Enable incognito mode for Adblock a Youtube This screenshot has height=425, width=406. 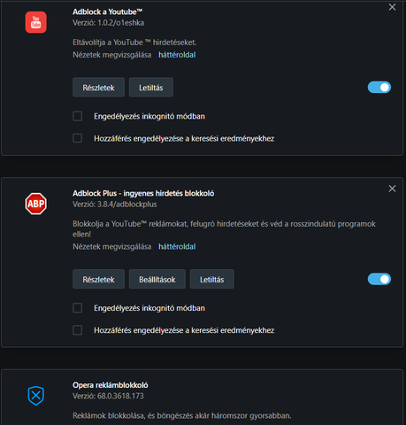(78, 116)
